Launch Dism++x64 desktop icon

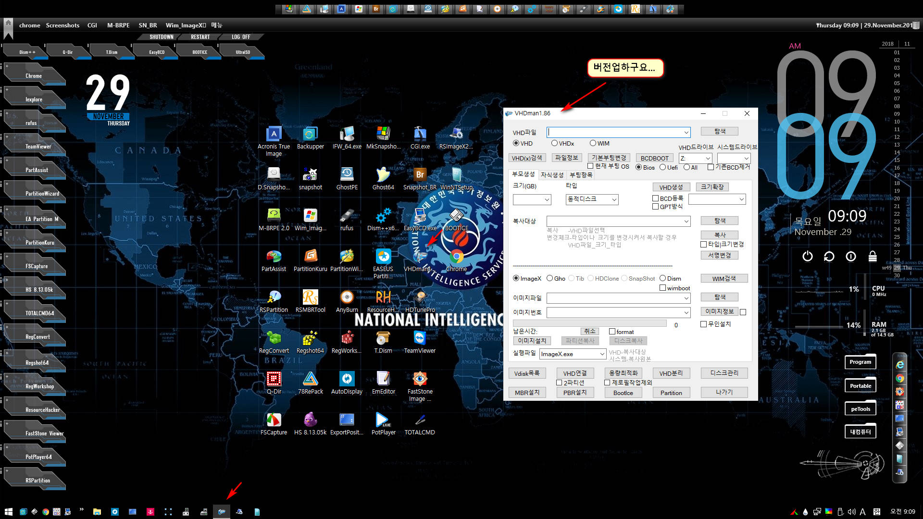pyautogui.click(x=383, y=219)
